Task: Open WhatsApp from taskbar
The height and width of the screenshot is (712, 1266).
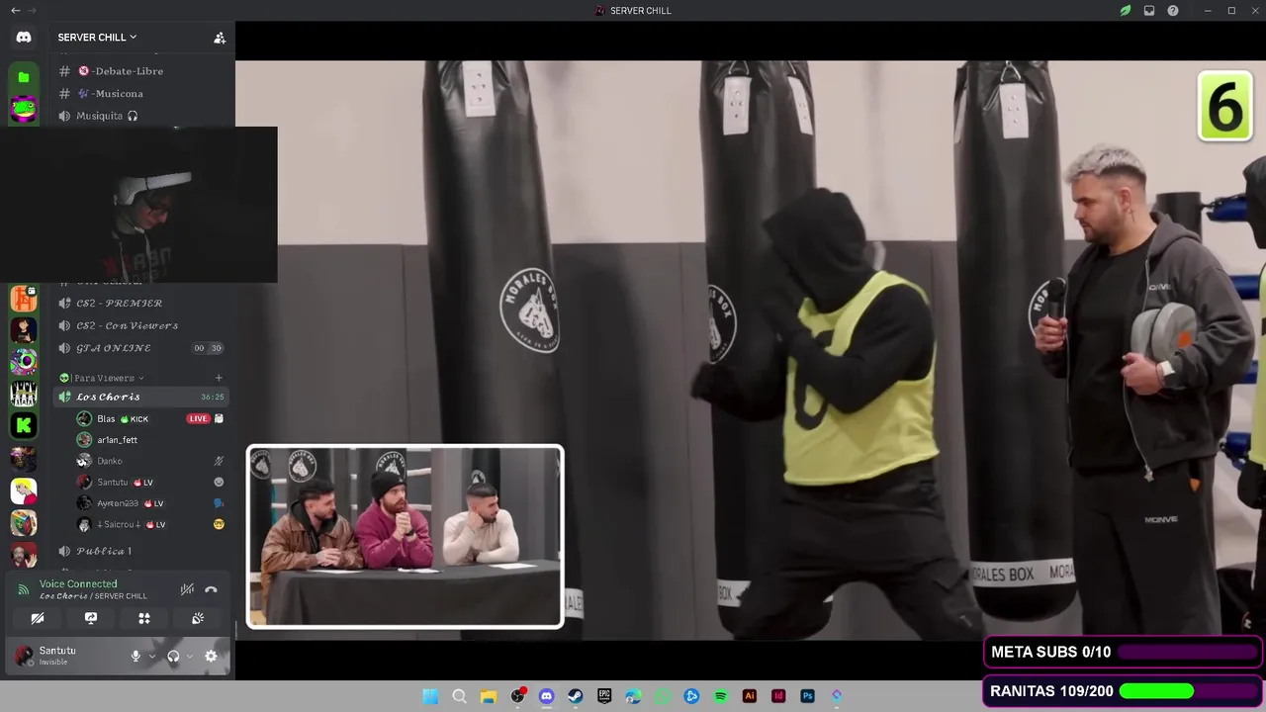Action: pos(663,696)
